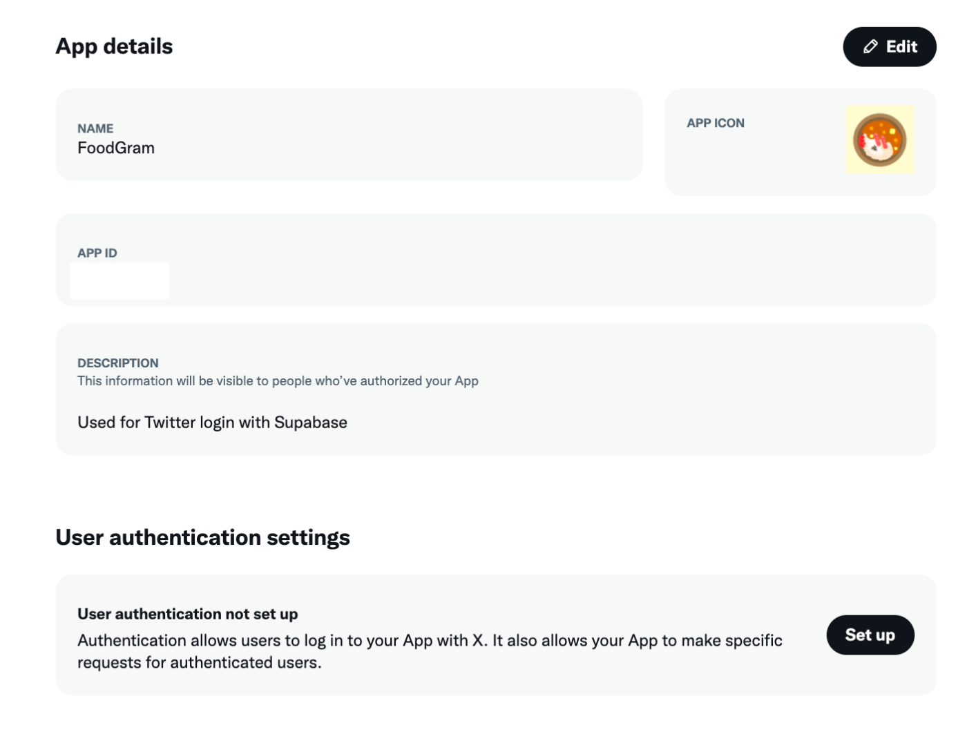Click the Set up authentication button
Viewport: 967px width, 743px height.
(x=870, y=635)
